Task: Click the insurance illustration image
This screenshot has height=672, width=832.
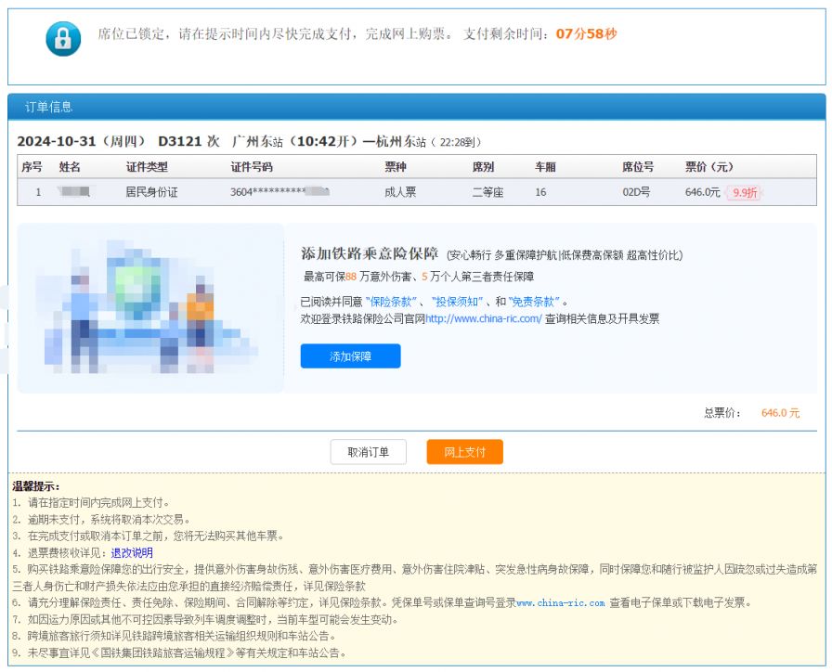Action: [x=150, y=307]
